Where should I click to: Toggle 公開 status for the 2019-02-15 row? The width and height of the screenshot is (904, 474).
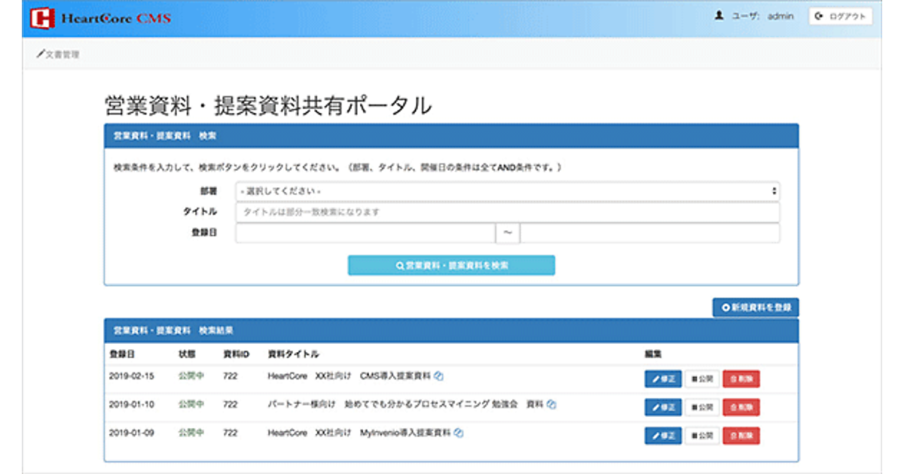coord(702,378)
